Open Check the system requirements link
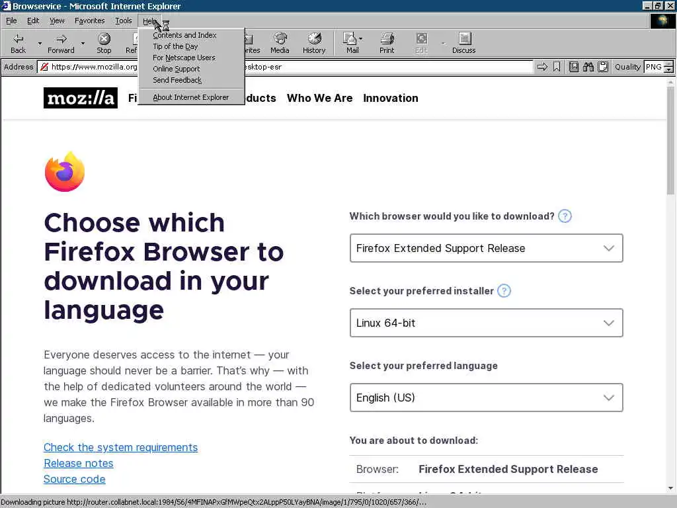 pyautogui.click(x=120, y=447)
